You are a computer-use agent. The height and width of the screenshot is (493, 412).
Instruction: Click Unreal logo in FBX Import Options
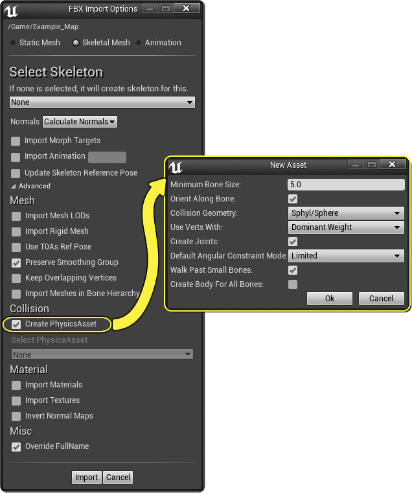11,10
